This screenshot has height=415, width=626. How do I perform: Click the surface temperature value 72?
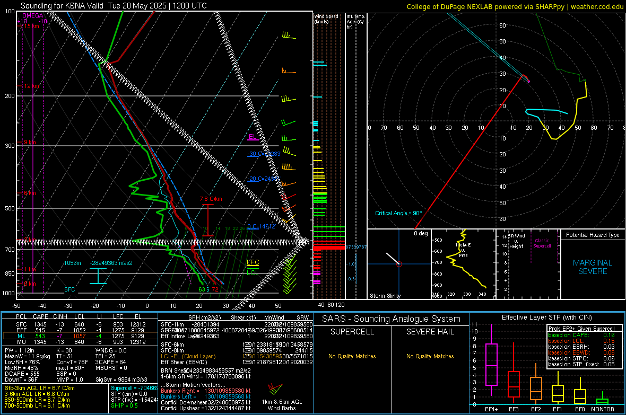coord(215,289)
